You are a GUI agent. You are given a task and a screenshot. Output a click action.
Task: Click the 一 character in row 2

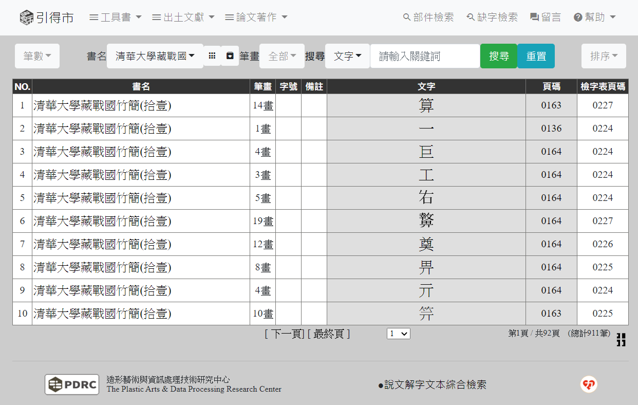(x=426, y=128)
